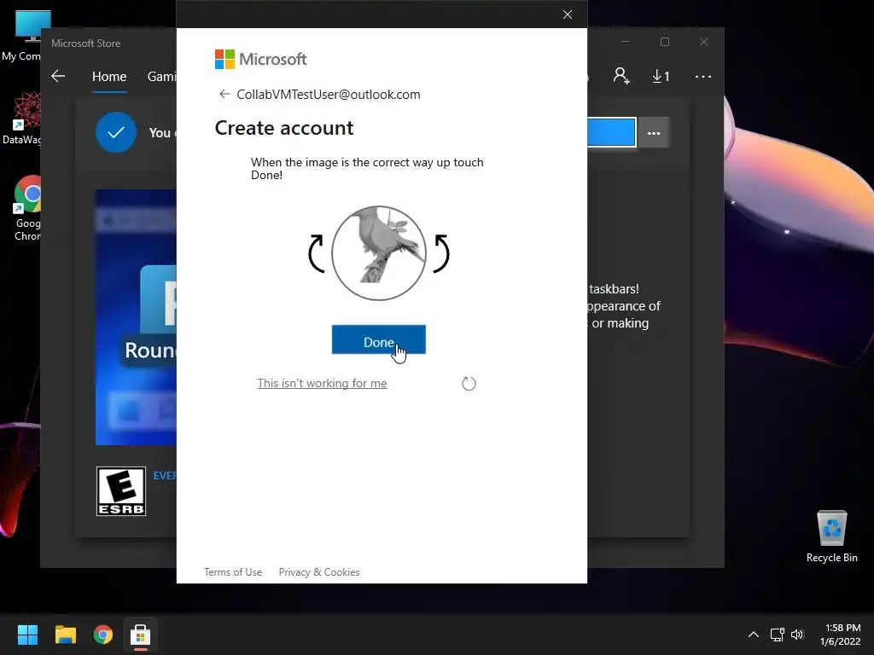
Task: Click the ESRB Everyone rating badge
Action: 121,491
